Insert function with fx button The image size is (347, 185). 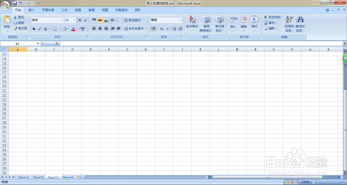pyautogui.click(x=57, y=44)
